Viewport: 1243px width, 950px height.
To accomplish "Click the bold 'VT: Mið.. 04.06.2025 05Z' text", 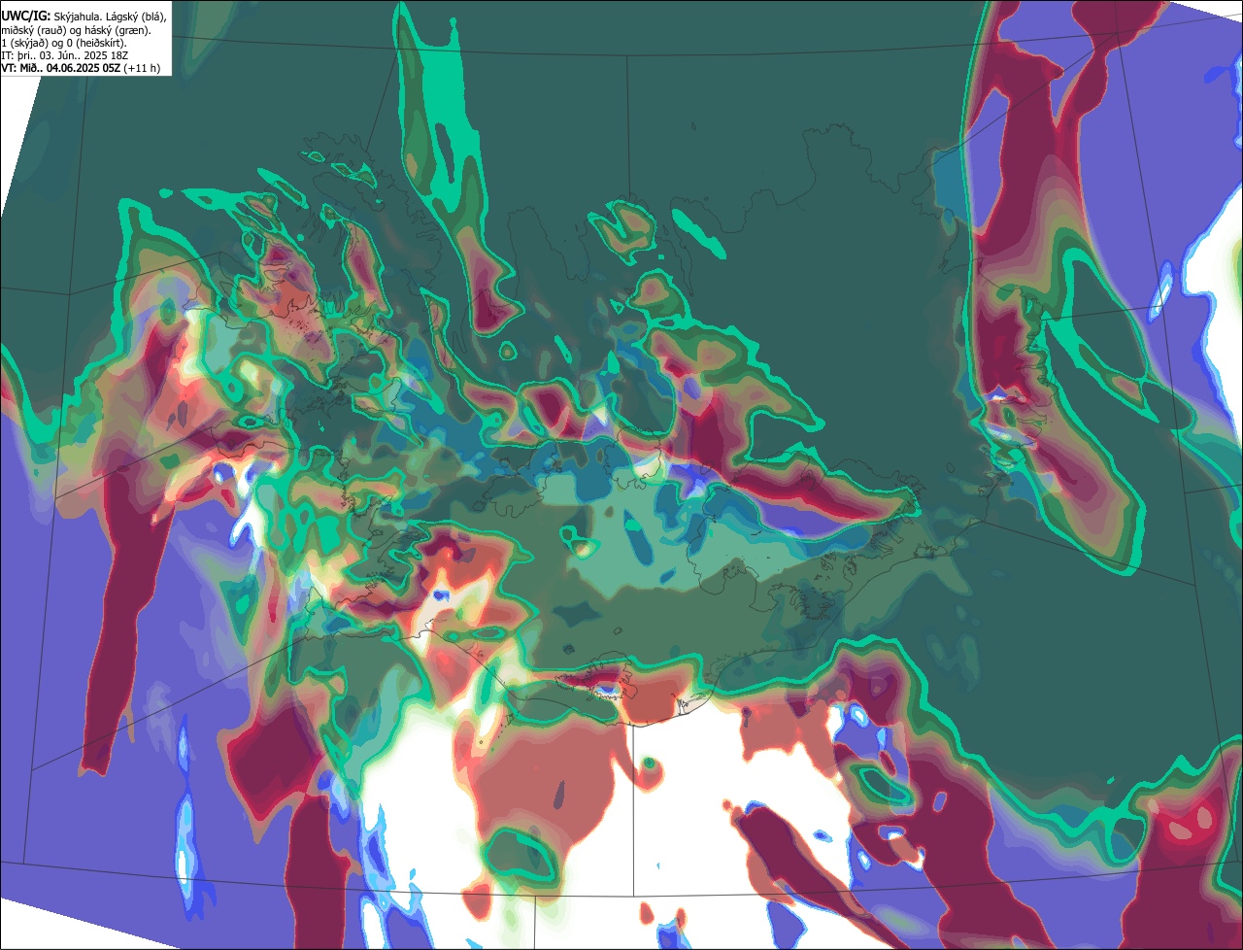I will point(61,68).
